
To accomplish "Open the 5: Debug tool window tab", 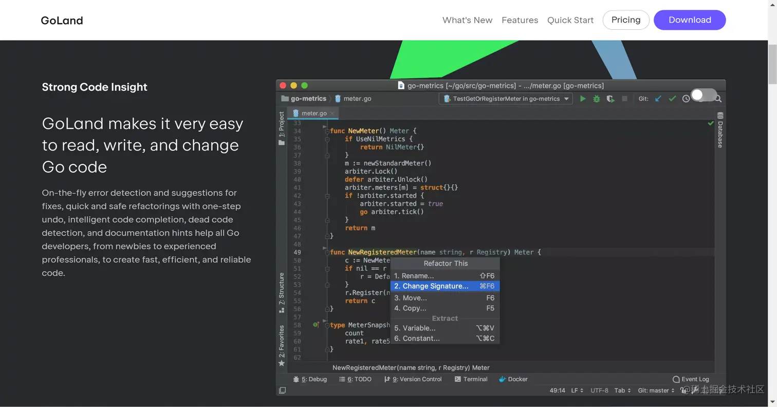I will [x=310, y=379].
